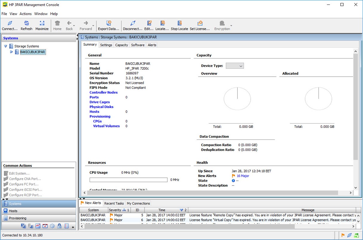Select the Remote Copy expired alert row
The image size is (363, 240).
click(x=218, y=215)
